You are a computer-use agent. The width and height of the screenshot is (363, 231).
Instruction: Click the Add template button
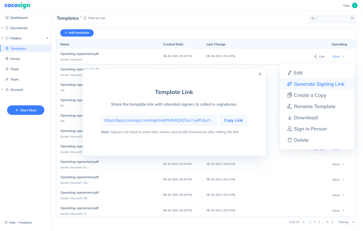(77, 33)
